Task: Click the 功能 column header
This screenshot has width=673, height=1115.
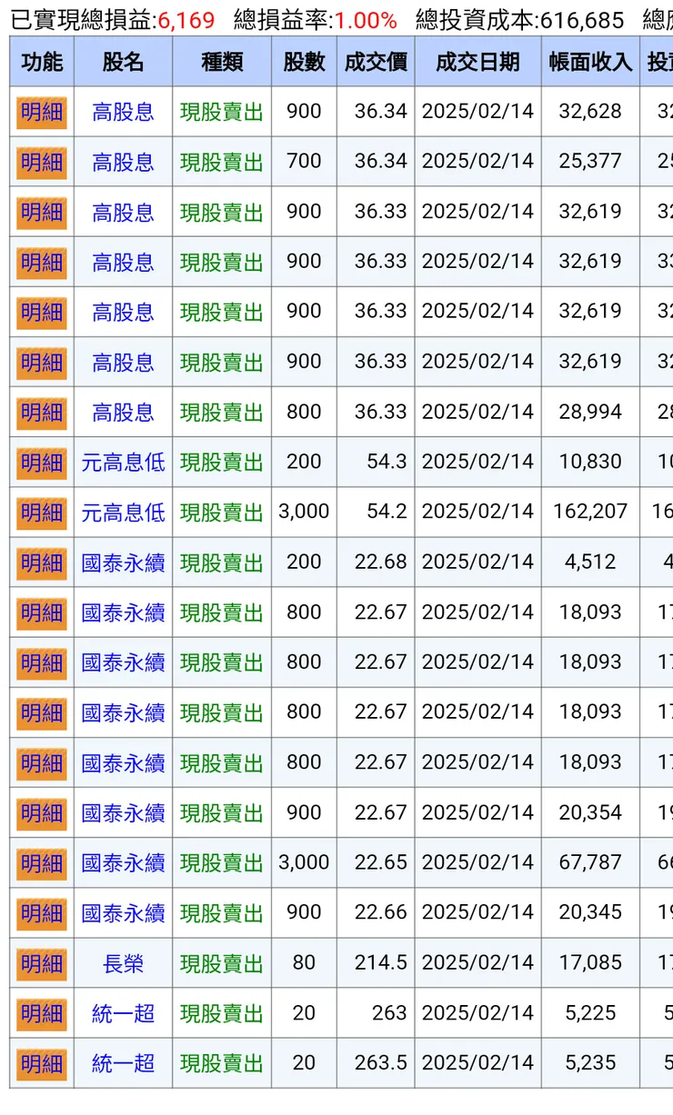Action: [42, 62]
